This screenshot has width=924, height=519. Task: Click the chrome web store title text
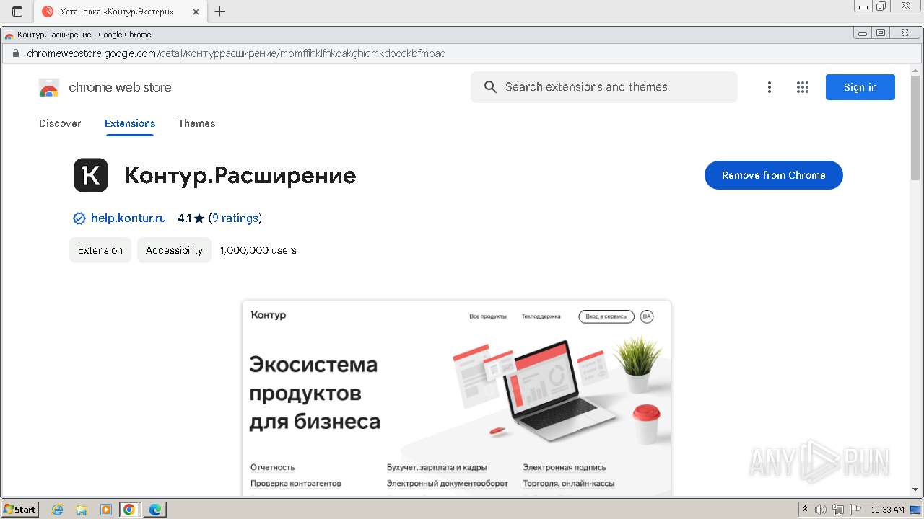coord(120,87)
